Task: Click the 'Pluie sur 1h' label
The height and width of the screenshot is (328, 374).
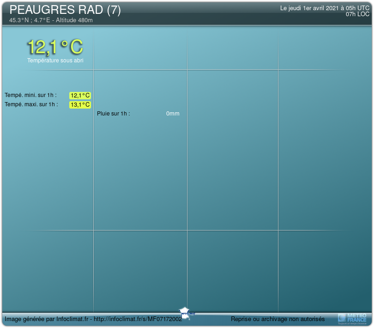Action: click(113, 114)
